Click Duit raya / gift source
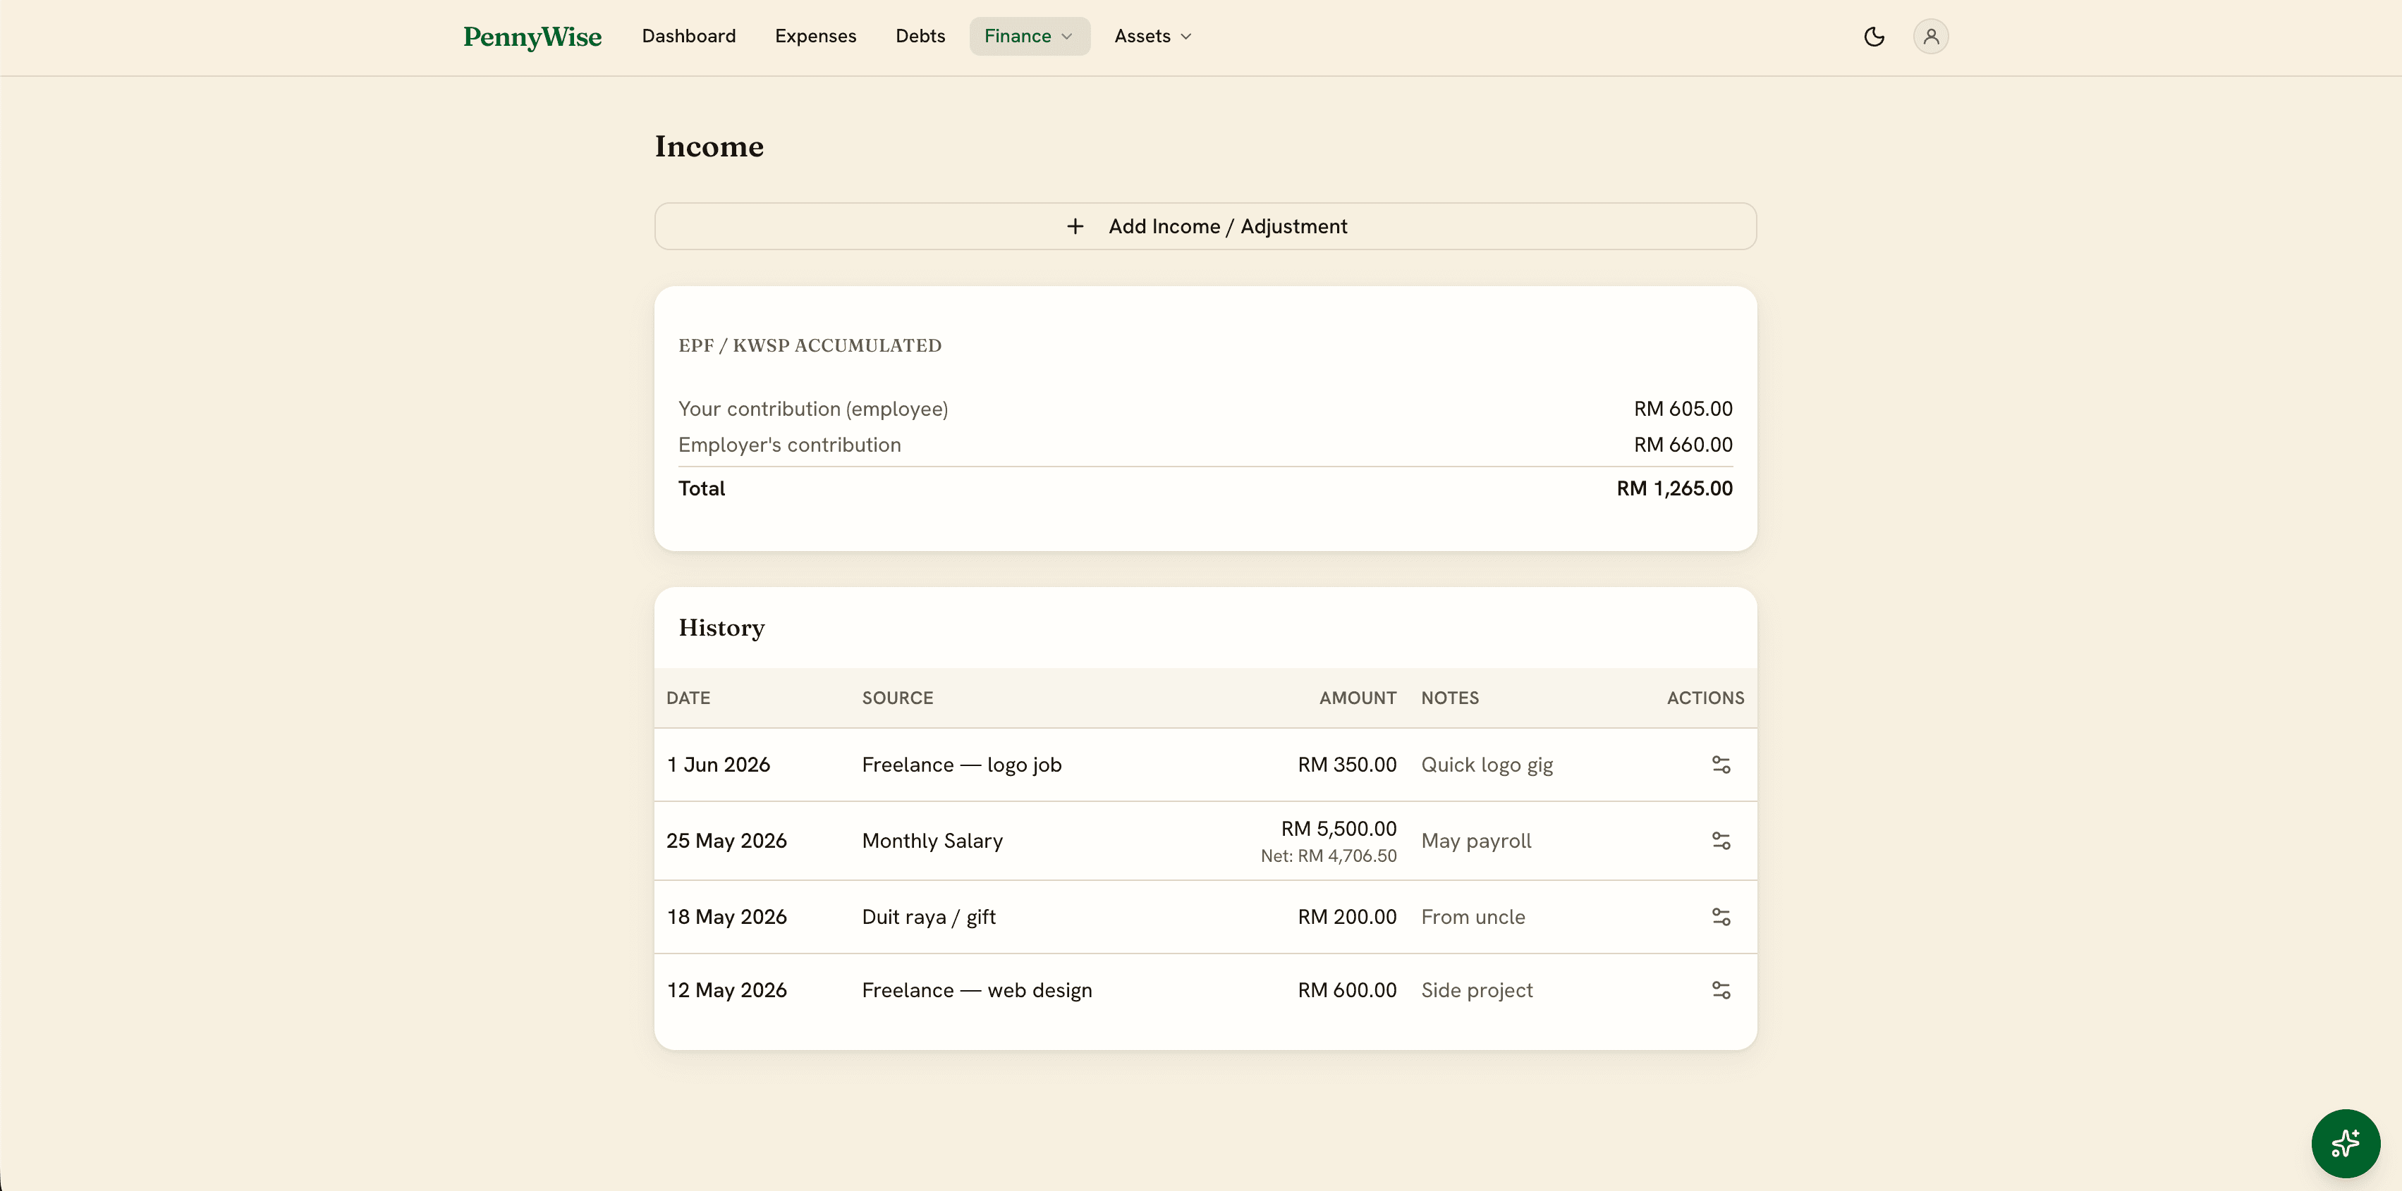 tap(929, 917)
